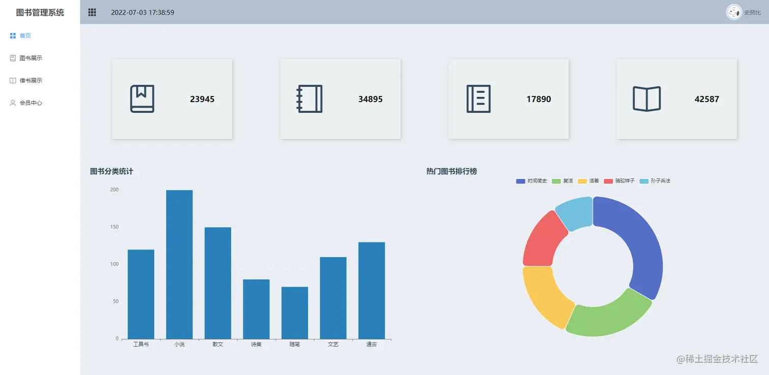Toggle the 骆驼祥子 red legend swatch
Viewport: 769px width, 375px height.
click(x=608, y=181)
